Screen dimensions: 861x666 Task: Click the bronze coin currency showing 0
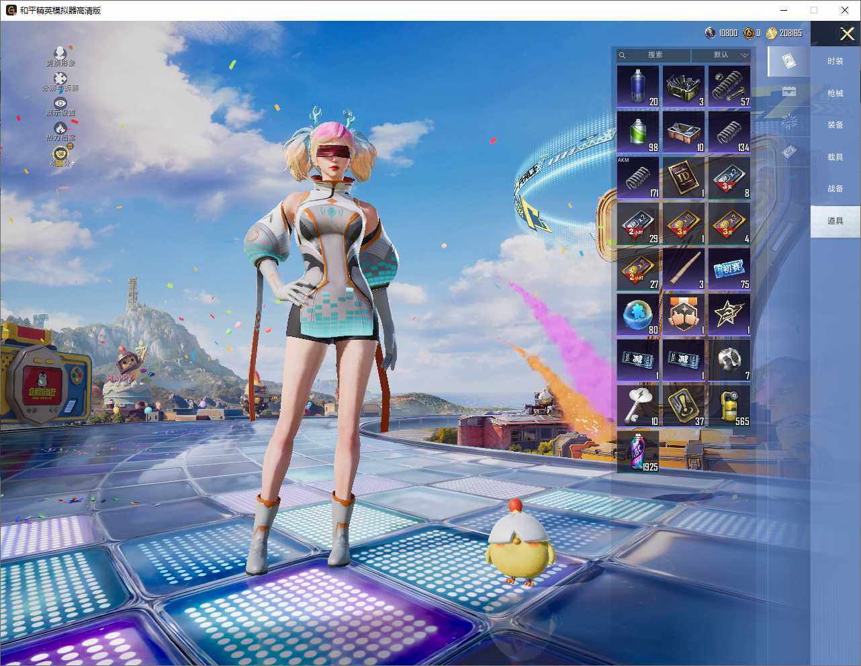(x=748, y=33)
